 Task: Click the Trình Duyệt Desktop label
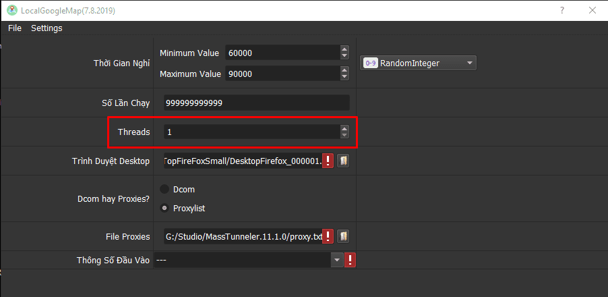pos(111,161)
